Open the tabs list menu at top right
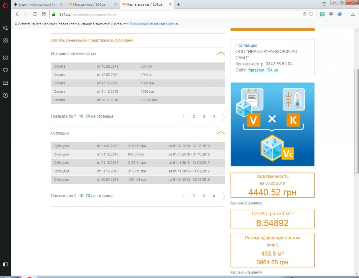The image size is (359, 278). pos(324,4)
